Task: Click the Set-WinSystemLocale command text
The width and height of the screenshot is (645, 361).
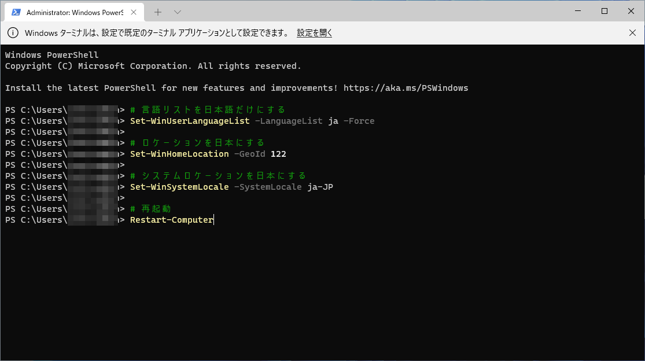Action: tap(179, 187)
